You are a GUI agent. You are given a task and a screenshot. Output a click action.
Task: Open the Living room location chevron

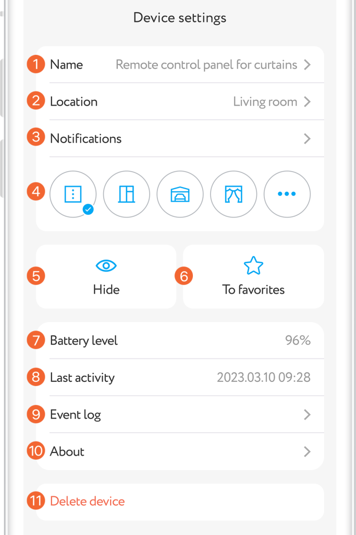click(x=307, y=102)
